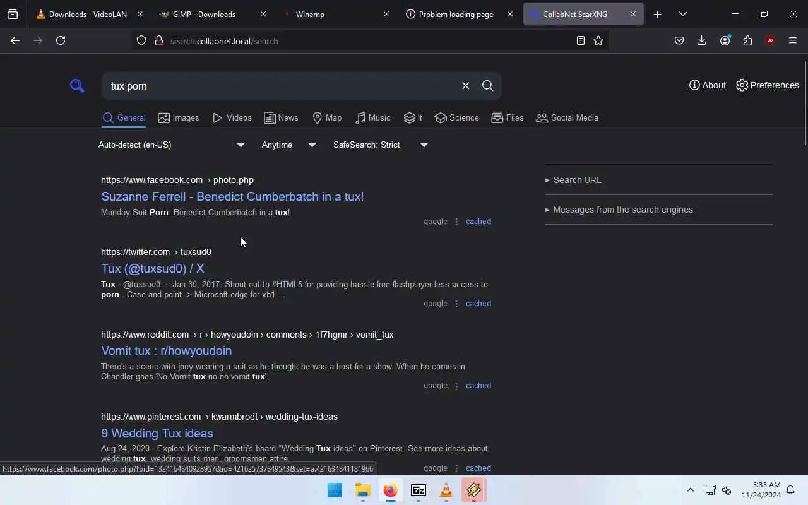
Task: Open the Suzanne Ferrell result link
Action: point(232,196)
